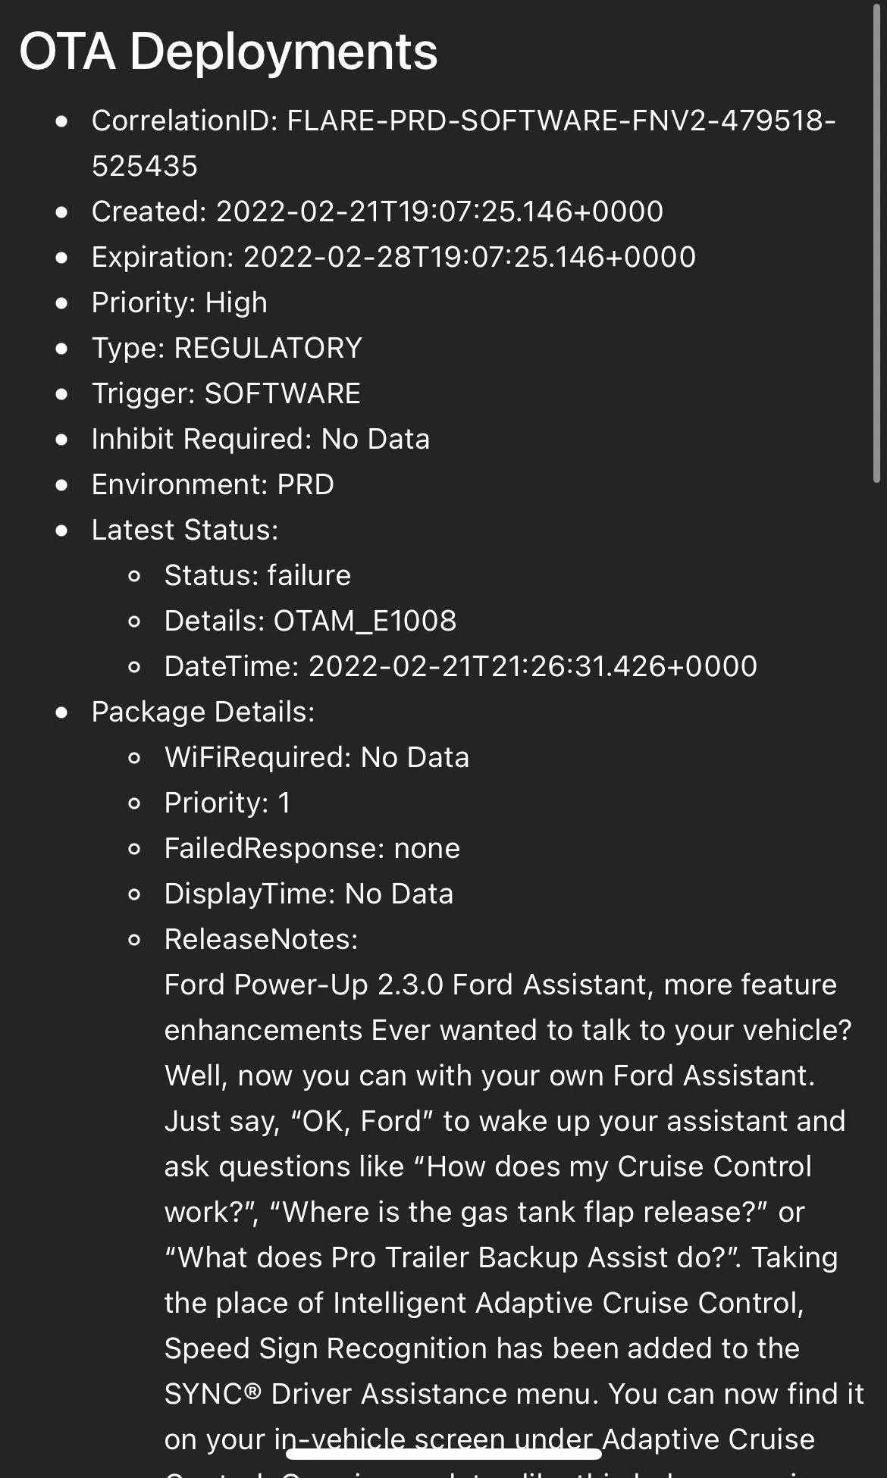Tap the Environment: PRD entry

(212, 485)
